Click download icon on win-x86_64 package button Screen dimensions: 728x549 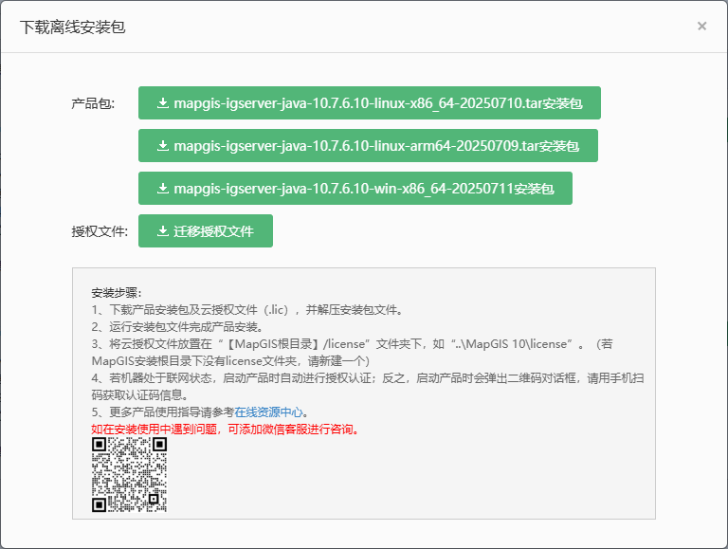(163, 189)
